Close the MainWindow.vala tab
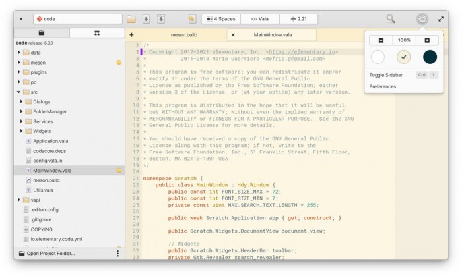 point(232,34)
